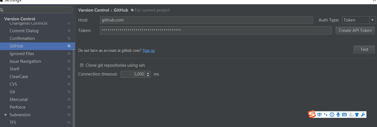Enable Clone git repositories using ssh
Screen dimensions: 377x127
pos(82,65)
